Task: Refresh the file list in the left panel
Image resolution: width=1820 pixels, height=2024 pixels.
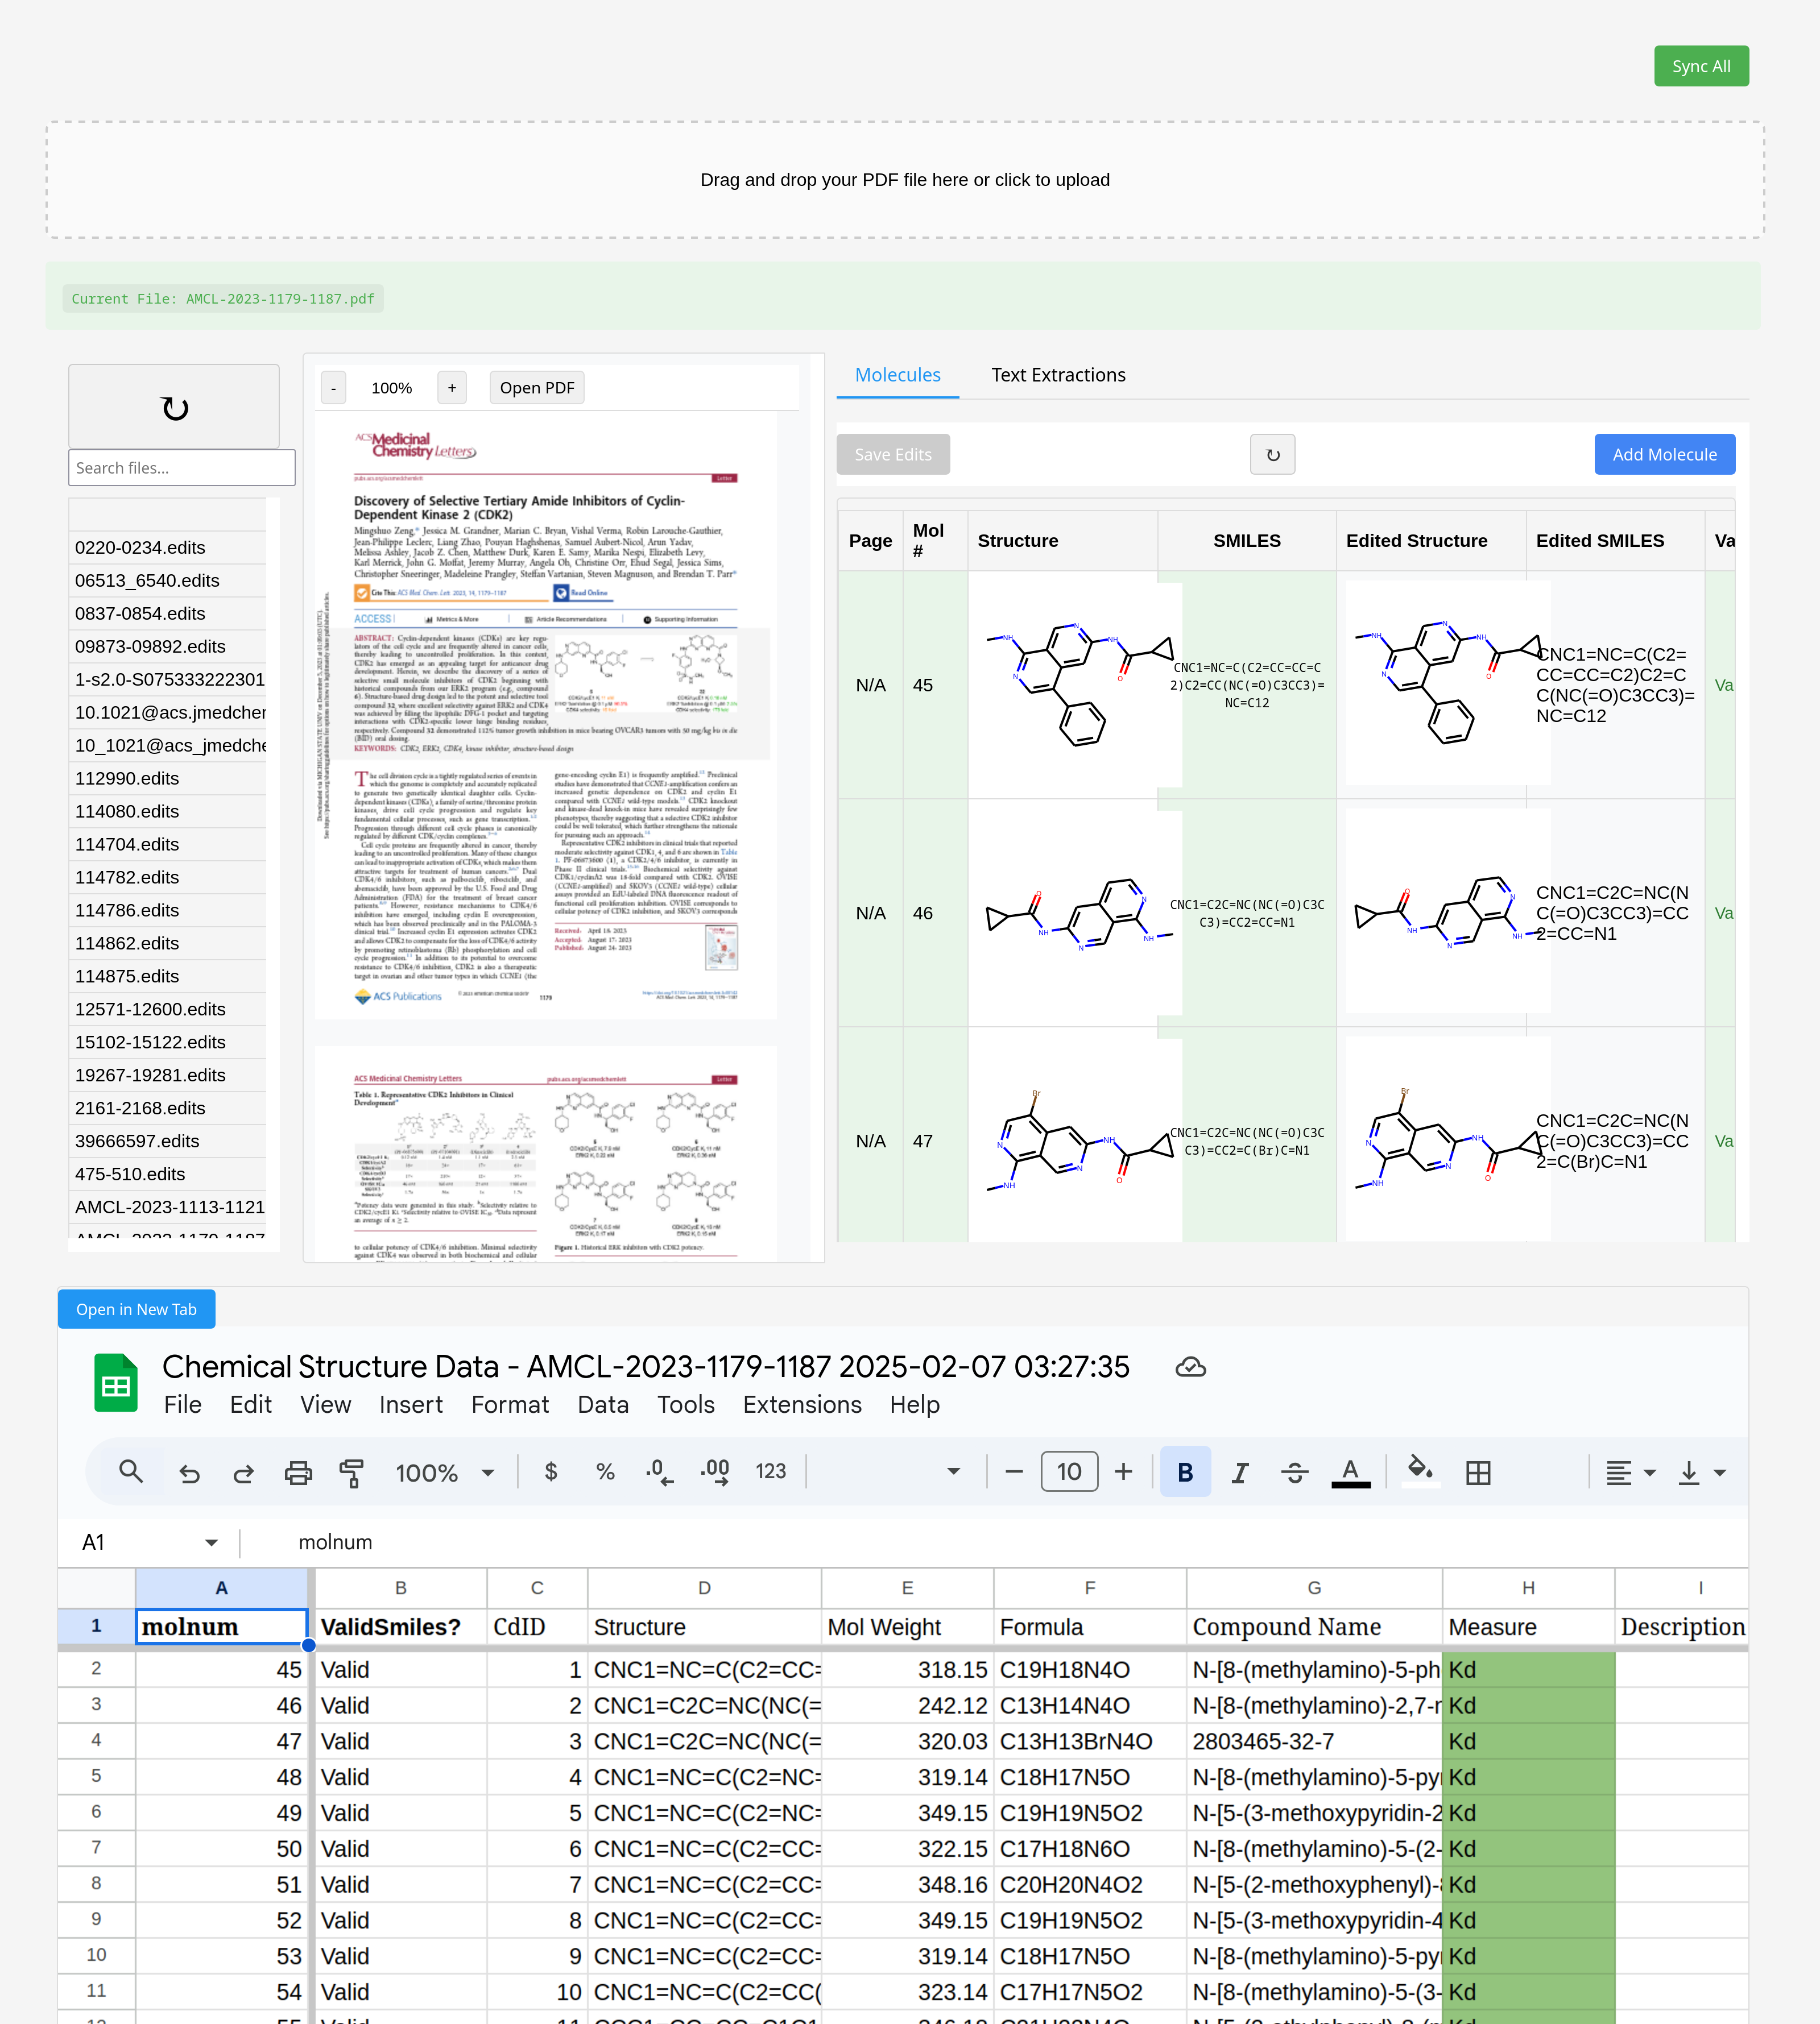Action: point(174,407)
